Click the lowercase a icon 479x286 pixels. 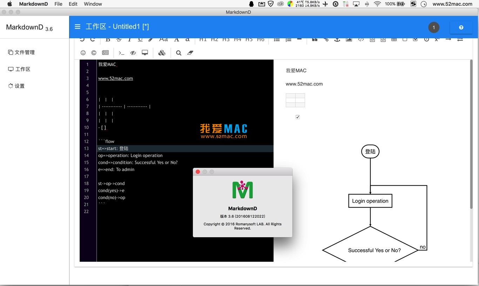pyautogui.click(x=188, y=39)
